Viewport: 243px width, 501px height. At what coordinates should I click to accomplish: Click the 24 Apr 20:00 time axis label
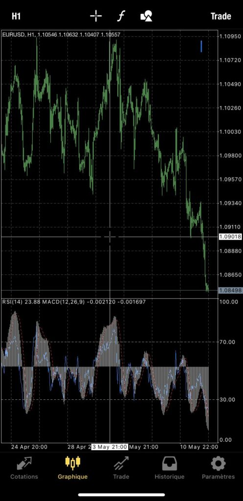(x=29, y=447)
